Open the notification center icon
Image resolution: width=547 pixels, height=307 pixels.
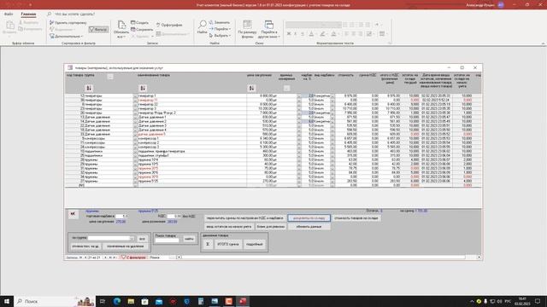(x=538, y=301)
